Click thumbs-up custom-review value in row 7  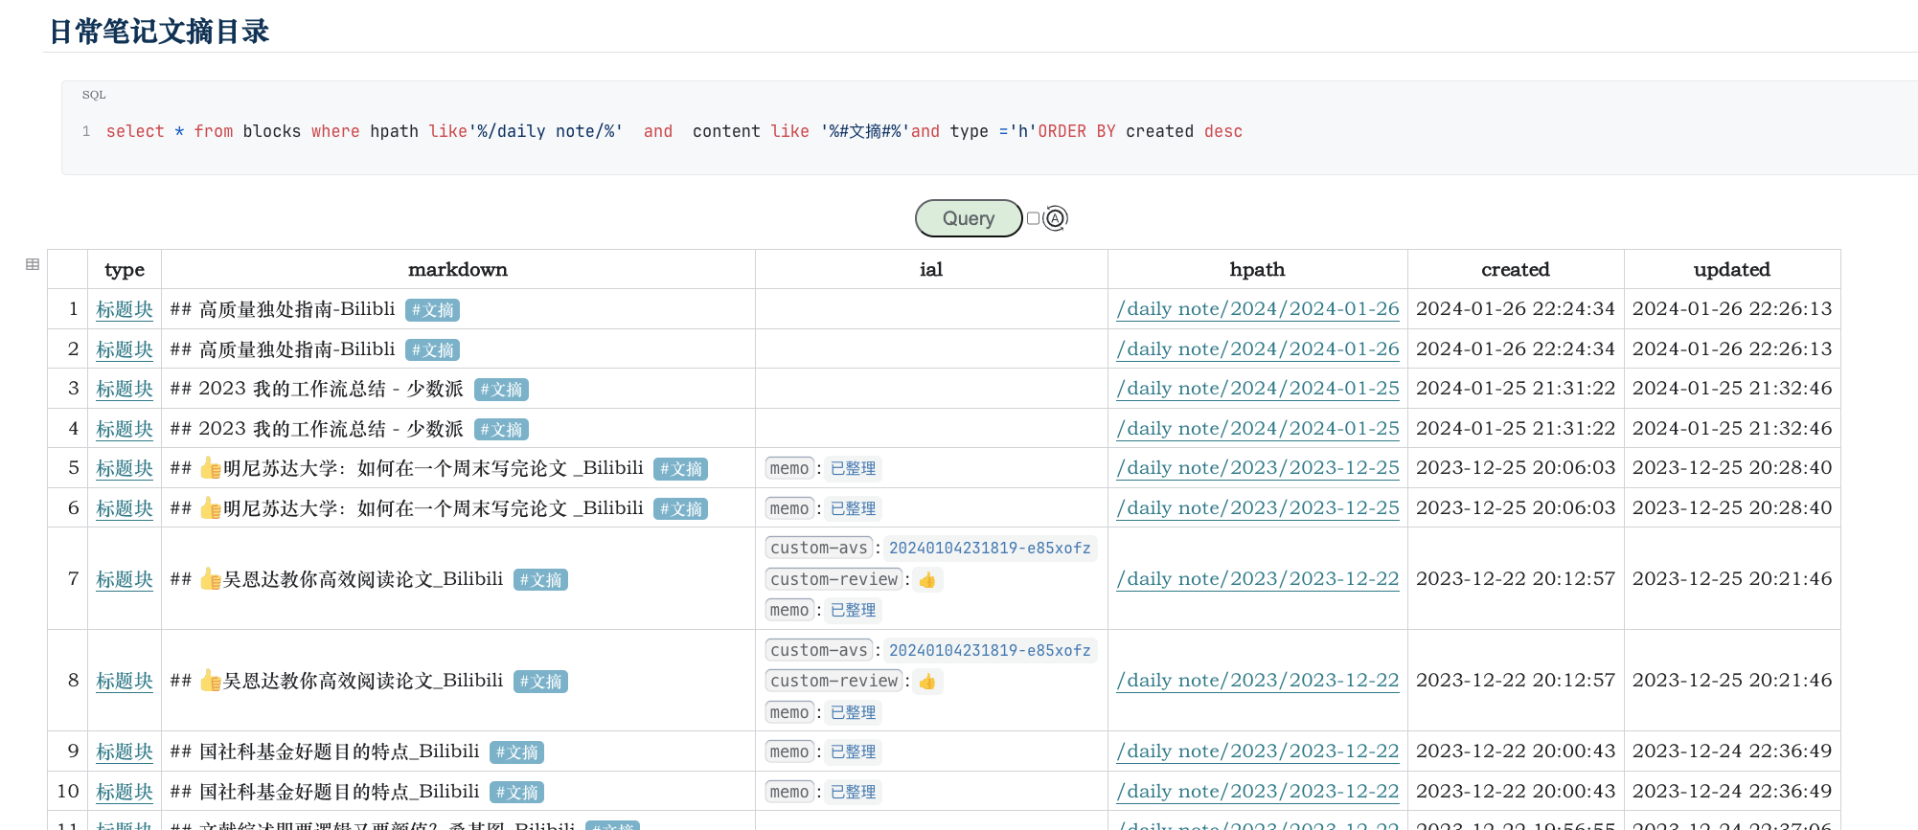point(926,579)
